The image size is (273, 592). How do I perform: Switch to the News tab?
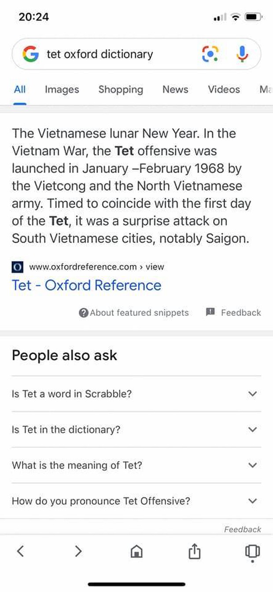point(175,89)
